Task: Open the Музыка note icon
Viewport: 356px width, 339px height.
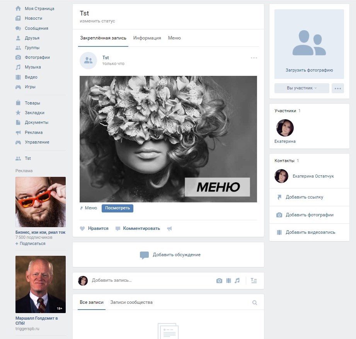Action: pos(18,67)
